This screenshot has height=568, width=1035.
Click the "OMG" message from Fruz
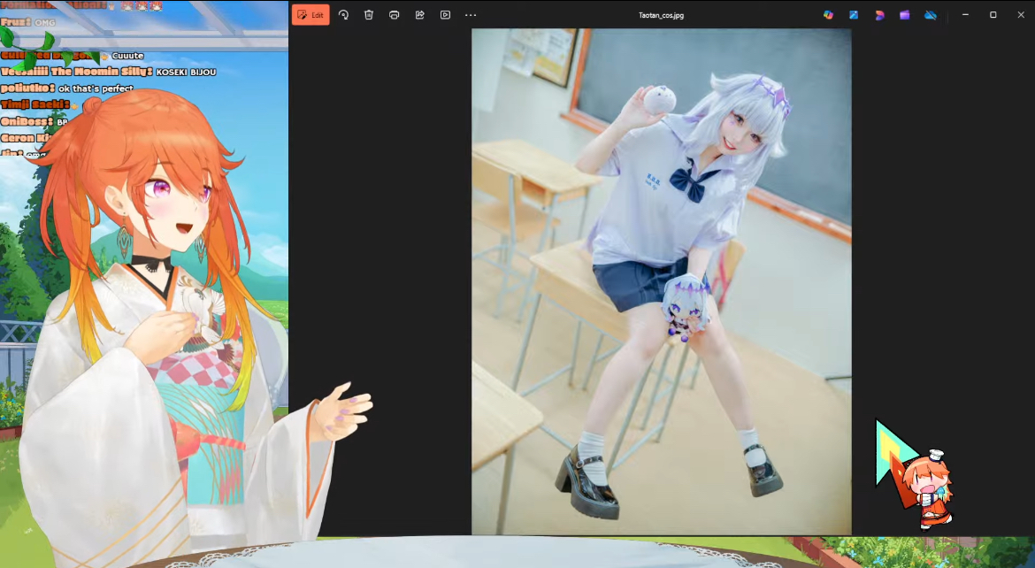(x=45, y=22)
